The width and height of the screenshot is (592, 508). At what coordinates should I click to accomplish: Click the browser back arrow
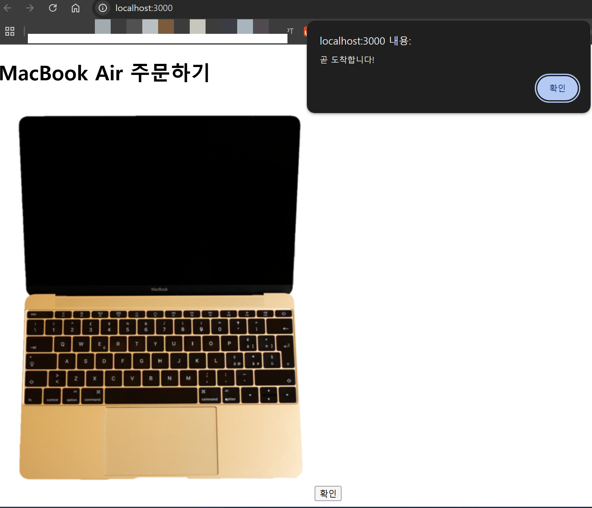click(8, 8)
